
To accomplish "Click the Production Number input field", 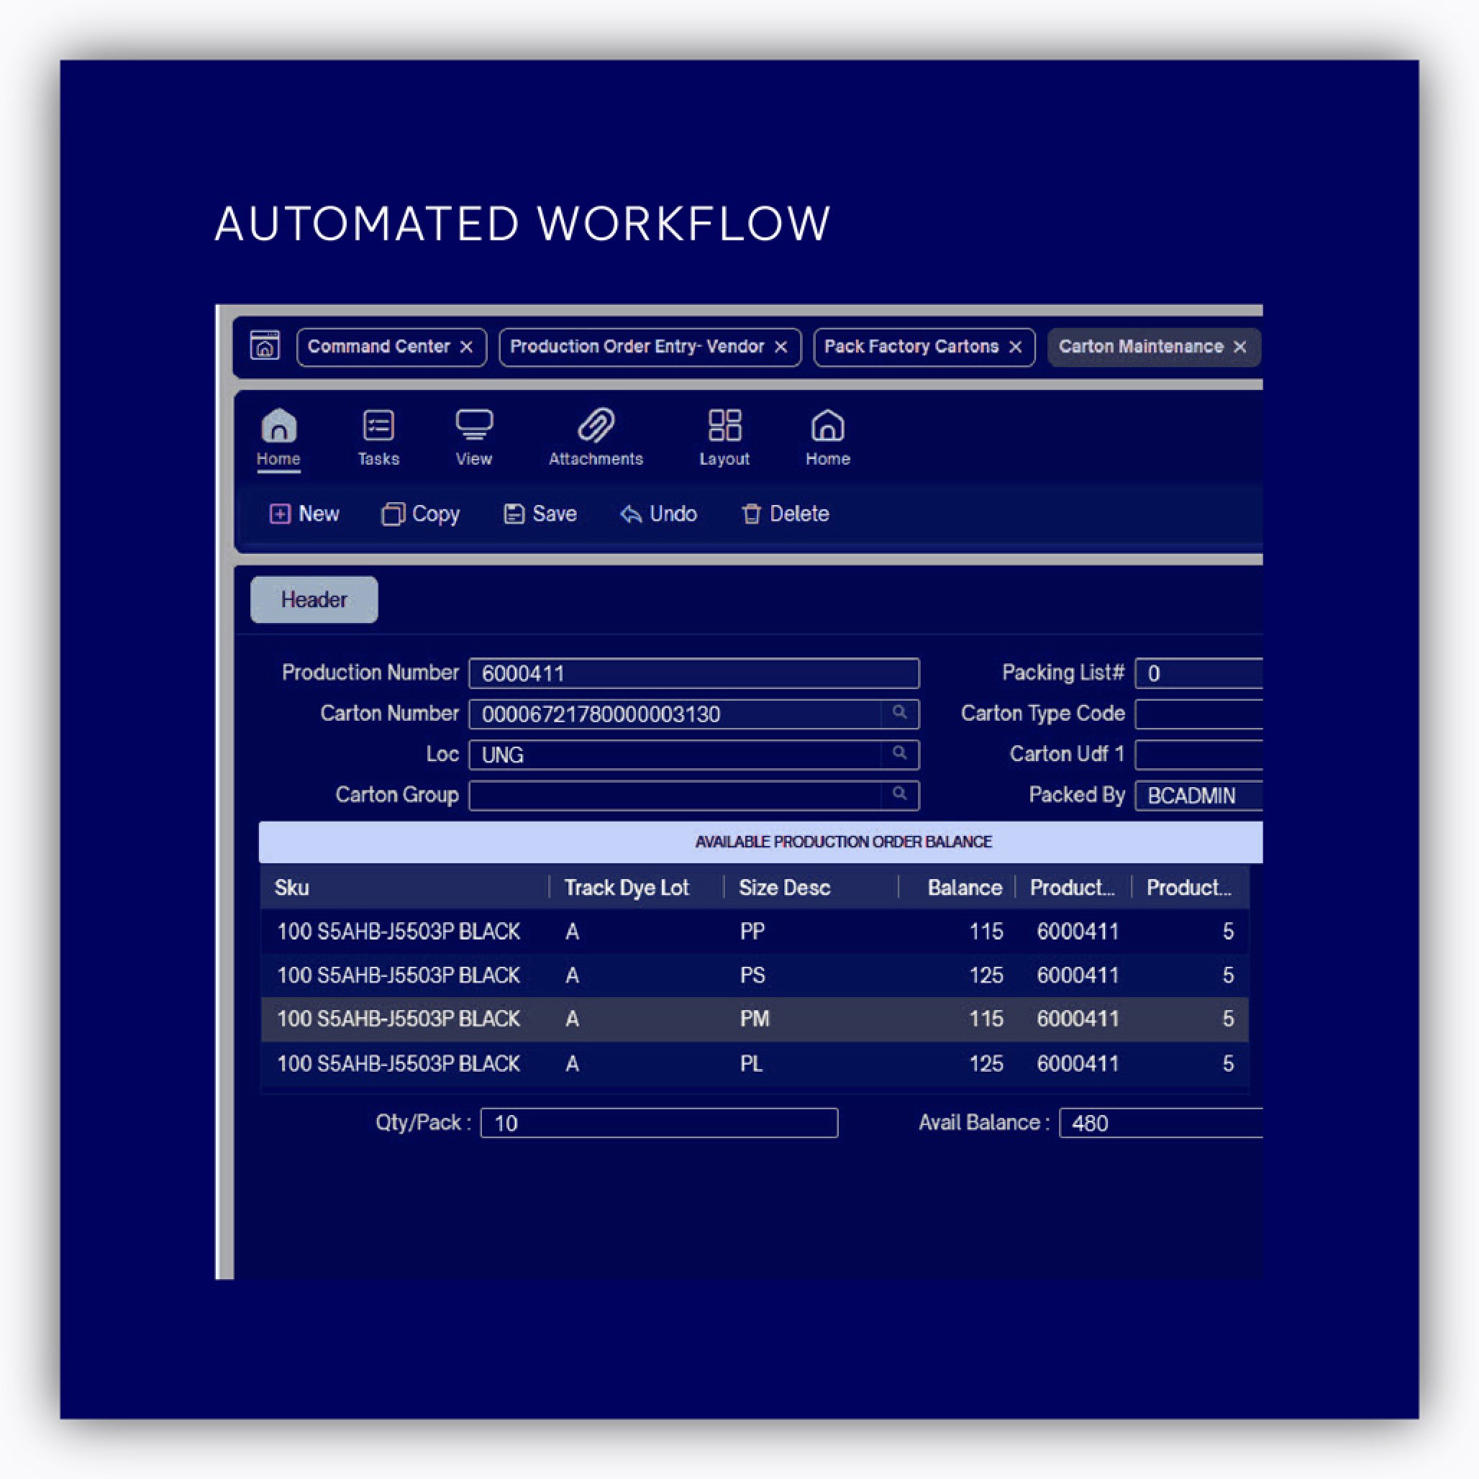I will pyautogui.click(x=693, y=673).
